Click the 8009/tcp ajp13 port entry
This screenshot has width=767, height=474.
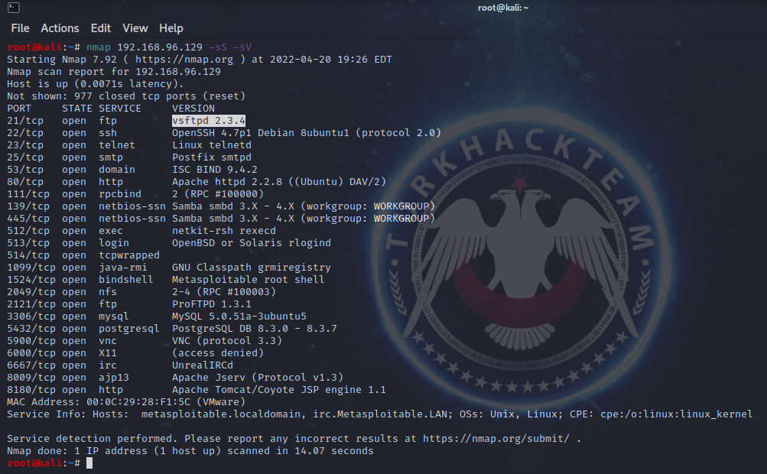tap(31, 378)
